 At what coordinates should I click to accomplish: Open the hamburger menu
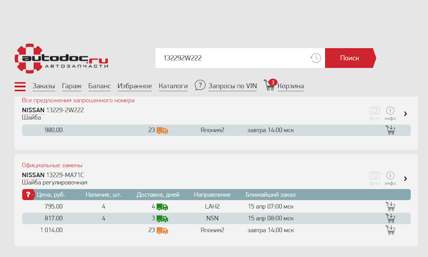pos(20,86)
